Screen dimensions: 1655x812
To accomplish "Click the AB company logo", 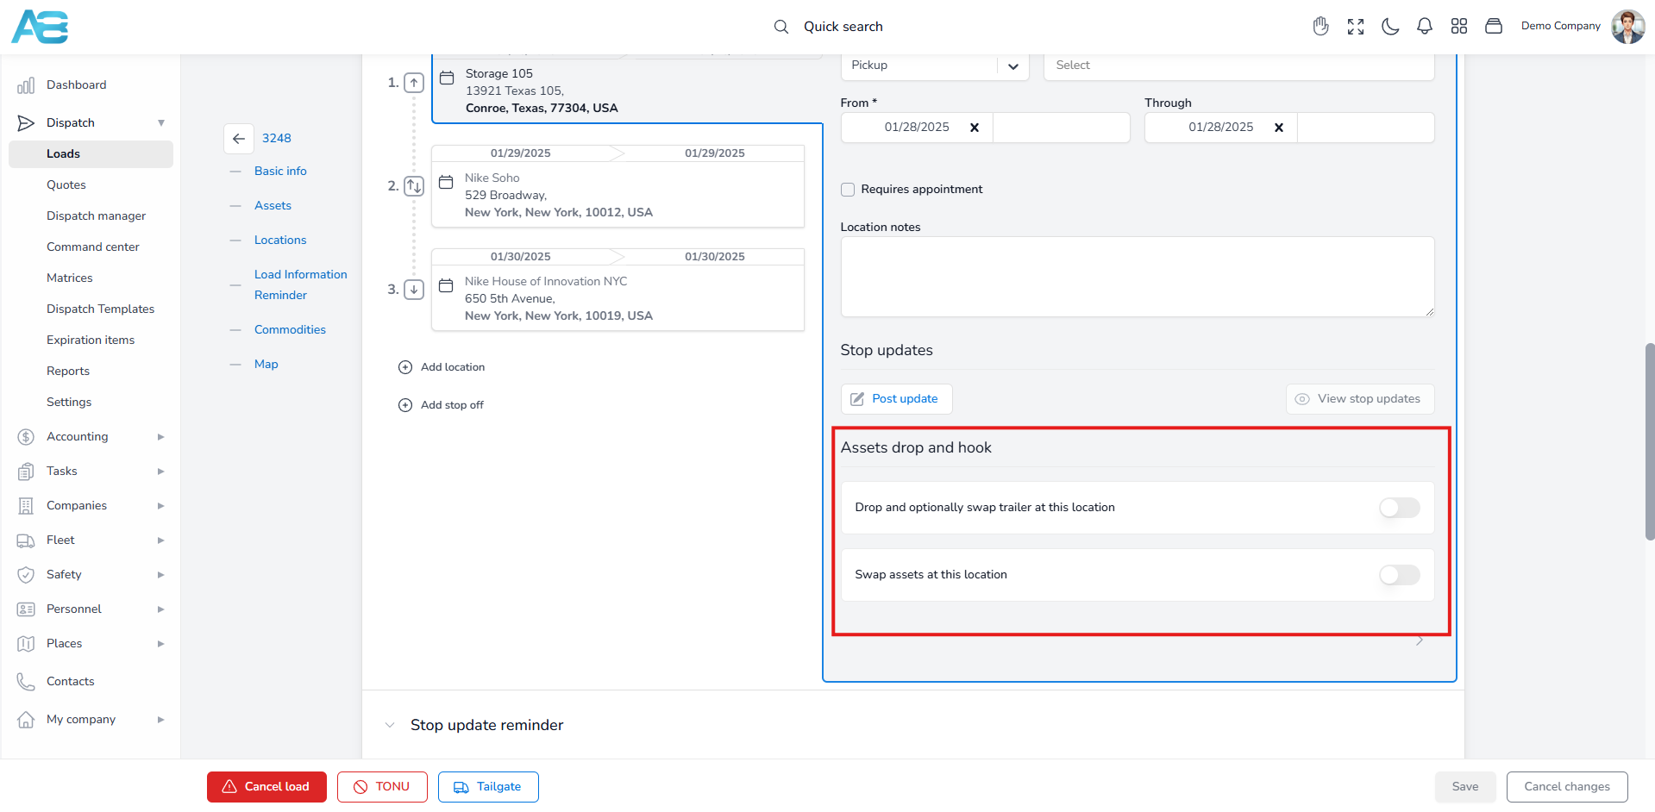I will coord(40,27).
